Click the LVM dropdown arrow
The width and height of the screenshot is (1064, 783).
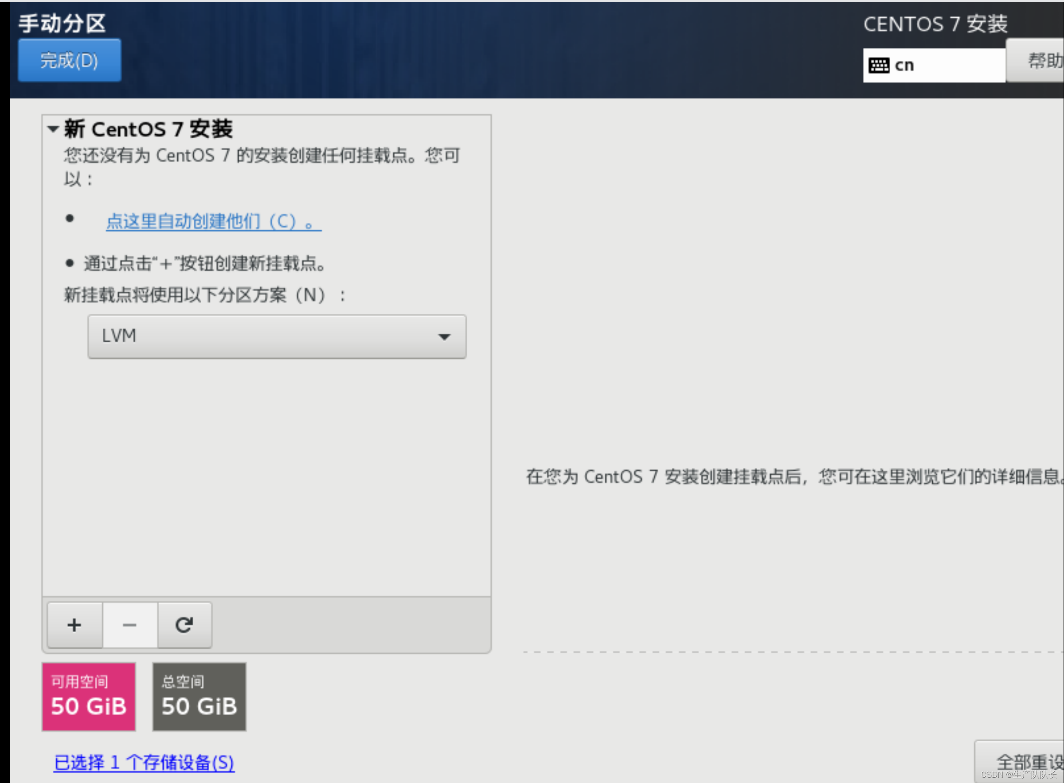coord(444,337)
